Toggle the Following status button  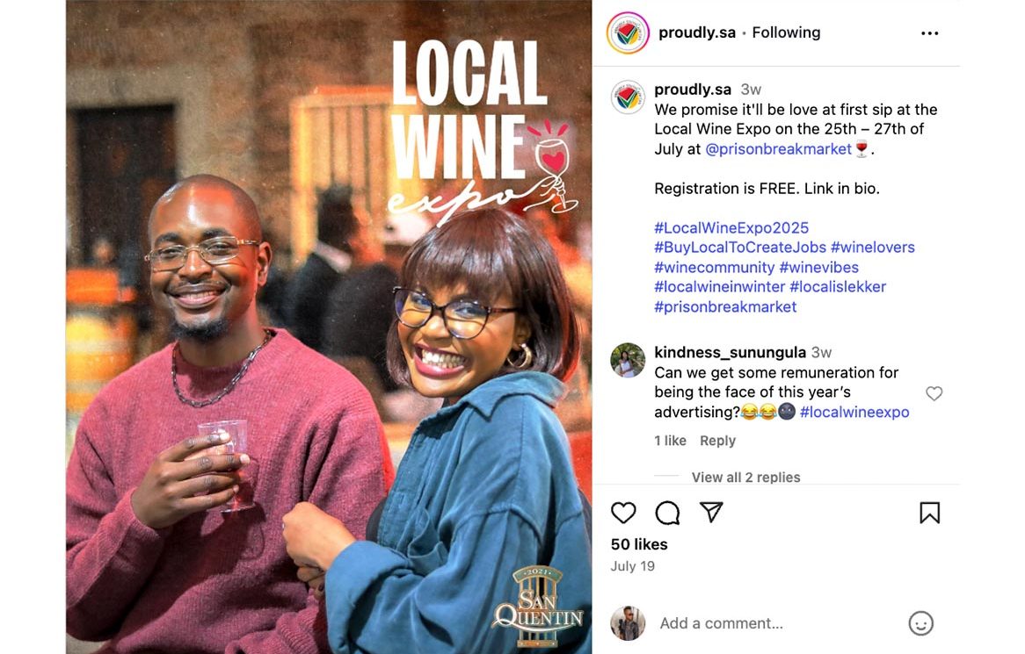point(786,32)
